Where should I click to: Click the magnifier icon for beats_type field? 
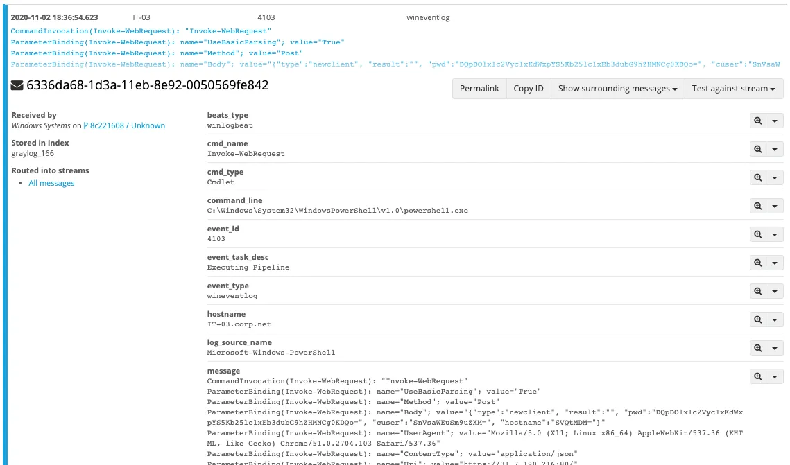(758, 121)
